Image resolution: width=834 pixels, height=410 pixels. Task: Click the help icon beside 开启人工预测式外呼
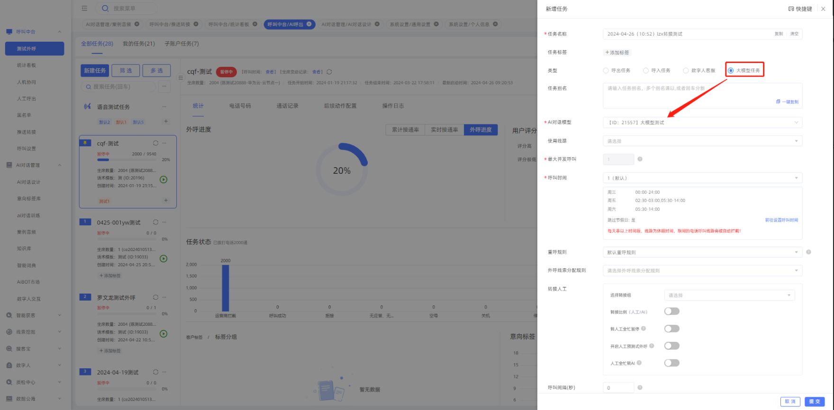click(652, 346)
